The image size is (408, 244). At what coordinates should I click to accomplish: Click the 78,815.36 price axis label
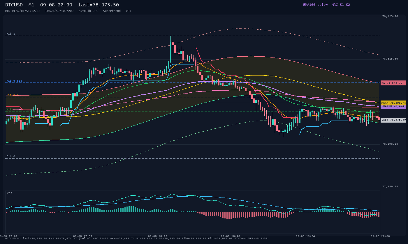click(x=390, y=59)
